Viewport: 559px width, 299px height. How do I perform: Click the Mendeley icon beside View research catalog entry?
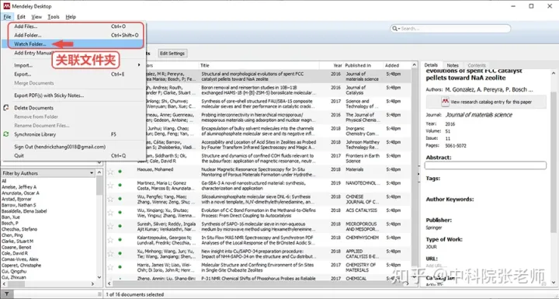(x=445, y=102)
